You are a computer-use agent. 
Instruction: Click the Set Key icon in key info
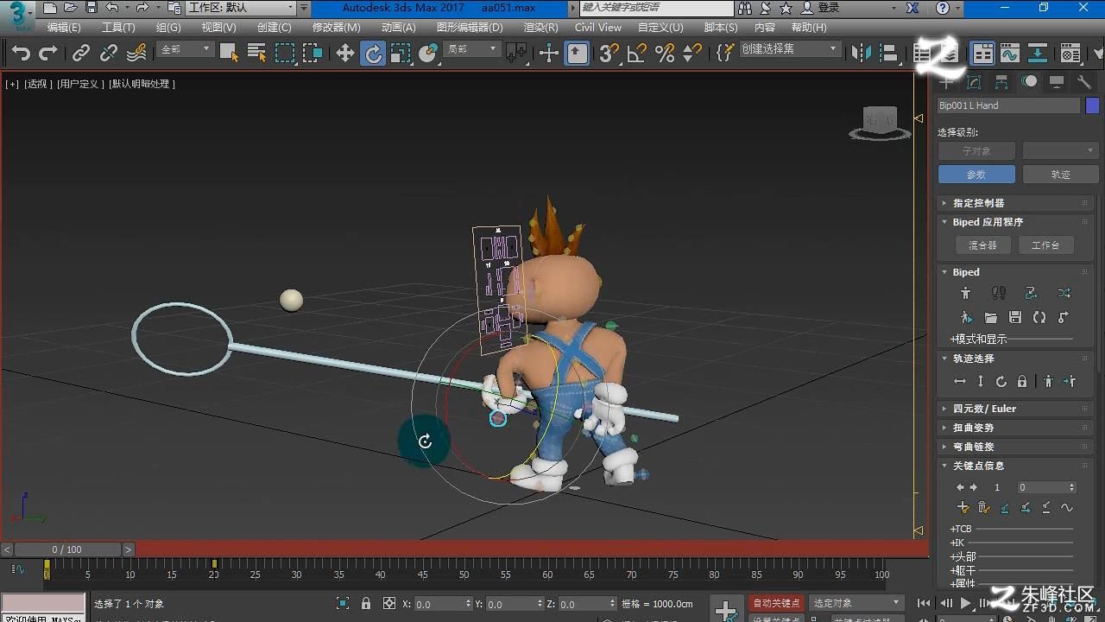[963, 508]
